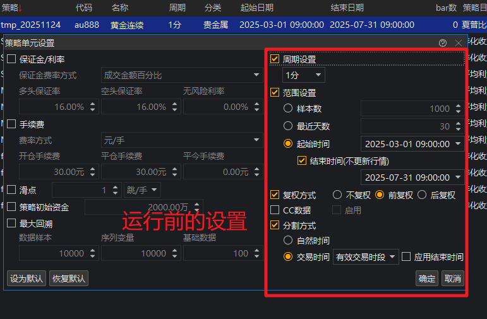Expand the 起始时间 date dropdown
487x319 pixels.
click(x=458, y=144)
